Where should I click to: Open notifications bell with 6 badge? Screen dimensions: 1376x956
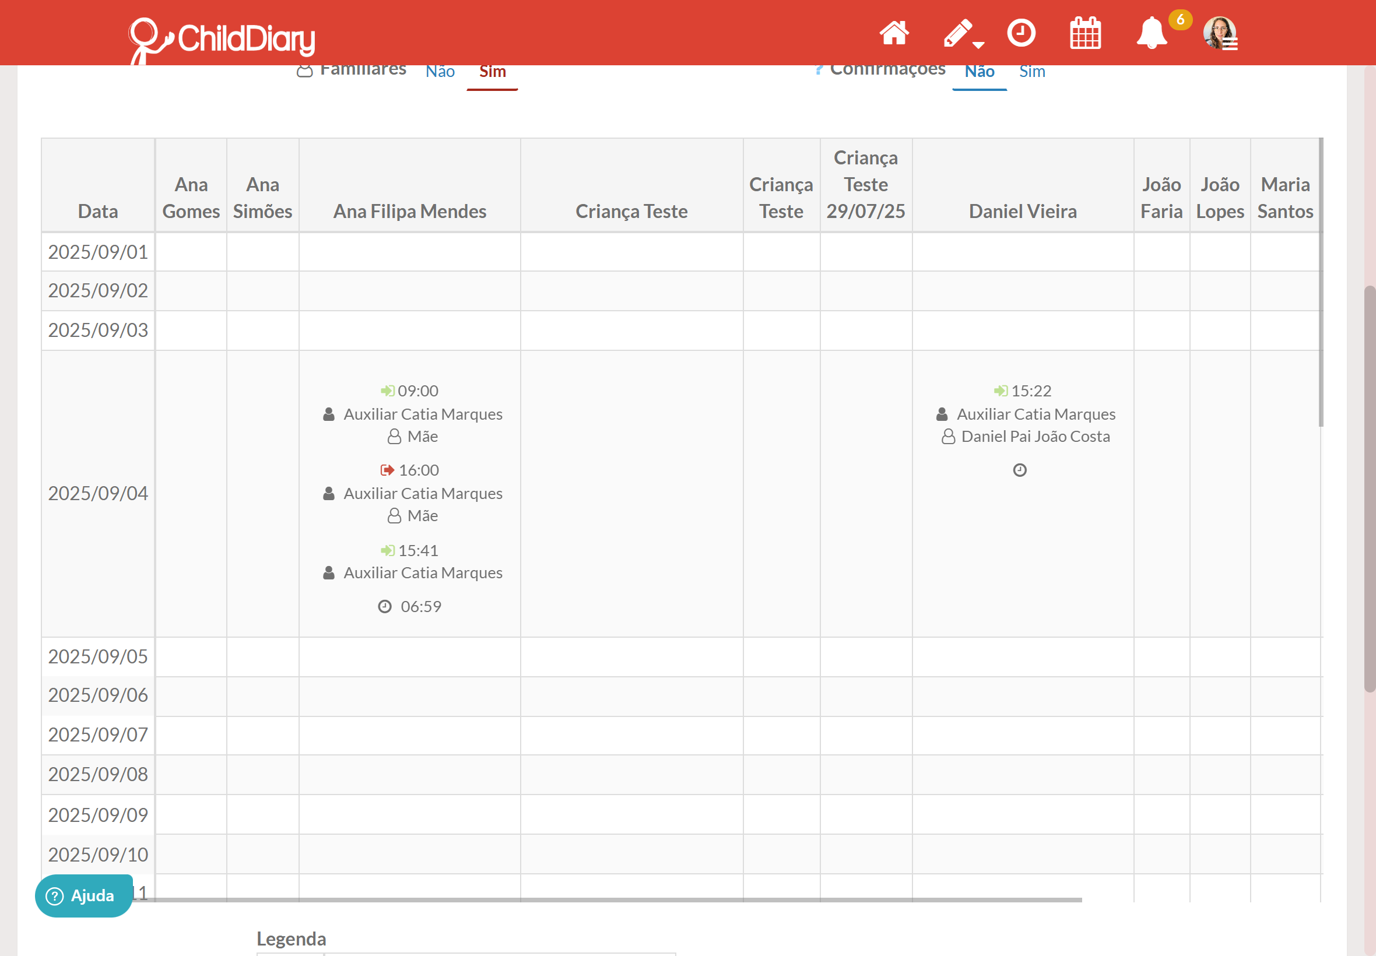point(1151,33)
